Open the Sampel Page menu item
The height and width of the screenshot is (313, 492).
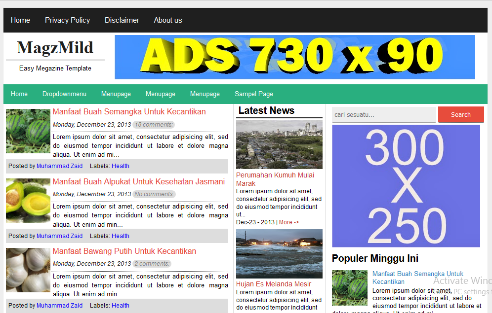254,94
